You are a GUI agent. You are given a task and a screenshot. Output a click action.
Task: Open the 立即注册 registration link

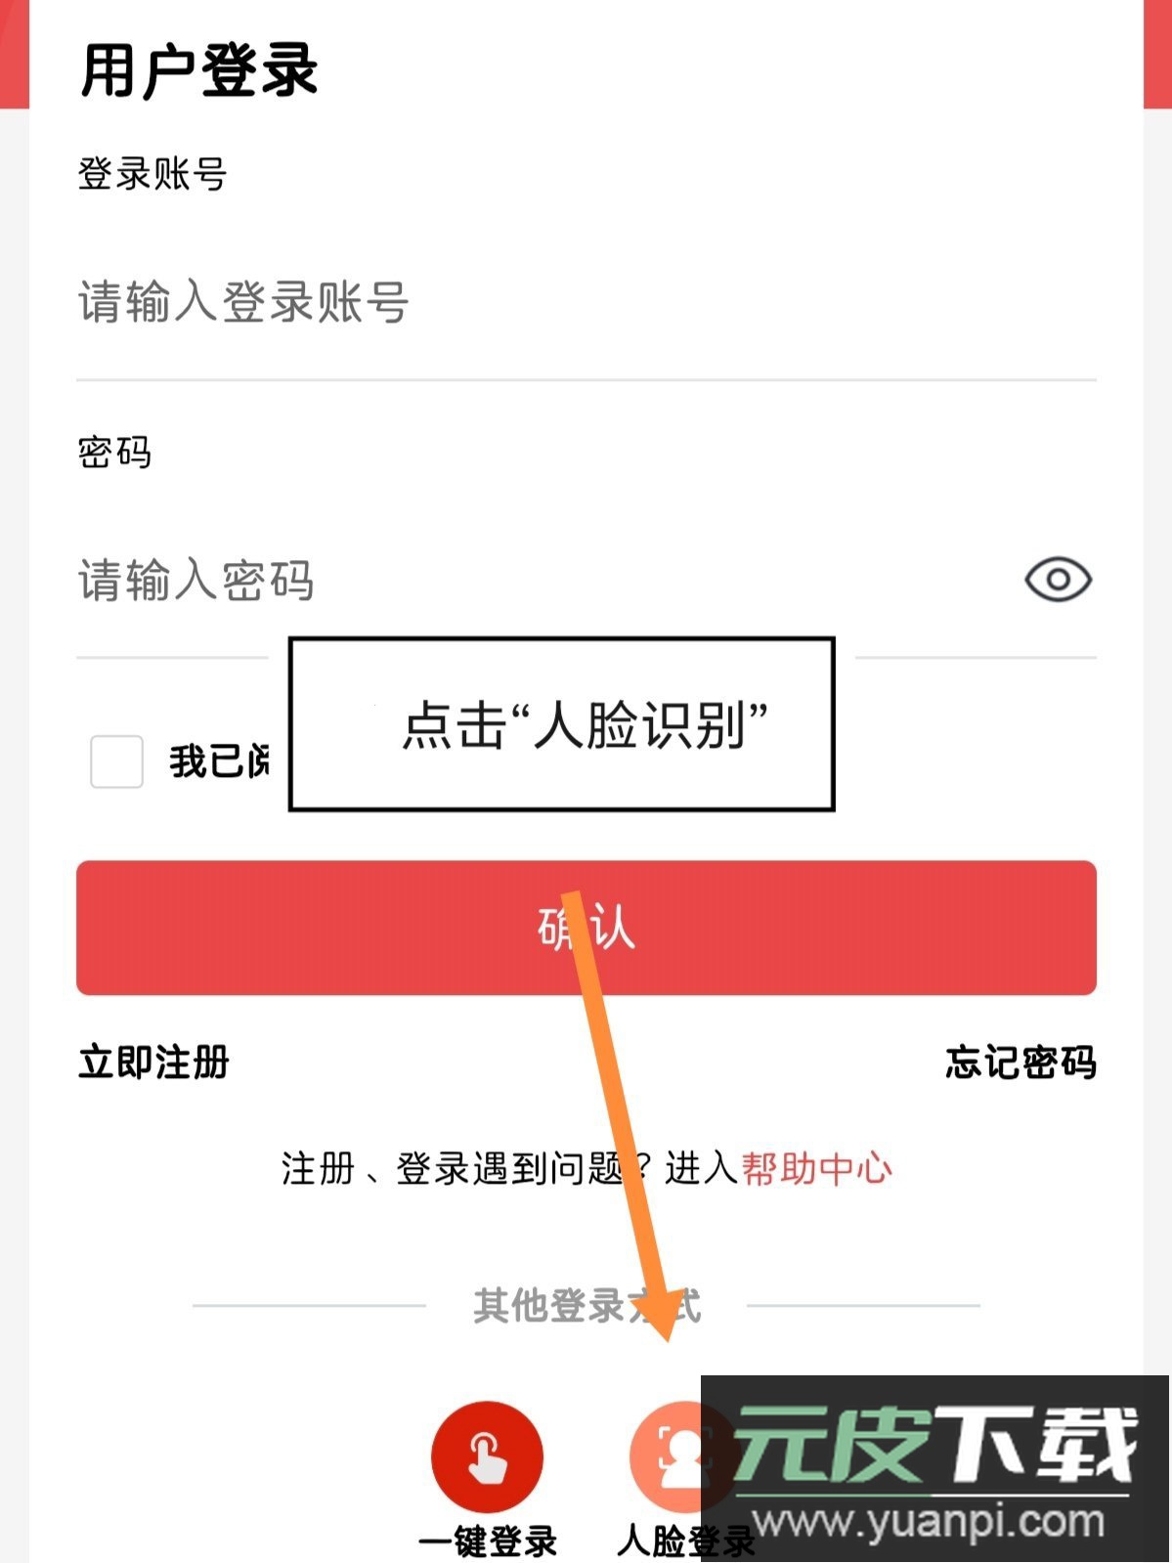click(153, 1063)
